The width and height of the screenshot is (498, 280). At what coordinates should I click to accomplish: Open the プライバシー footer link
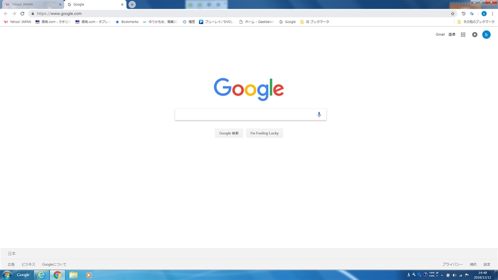[452, 264]
